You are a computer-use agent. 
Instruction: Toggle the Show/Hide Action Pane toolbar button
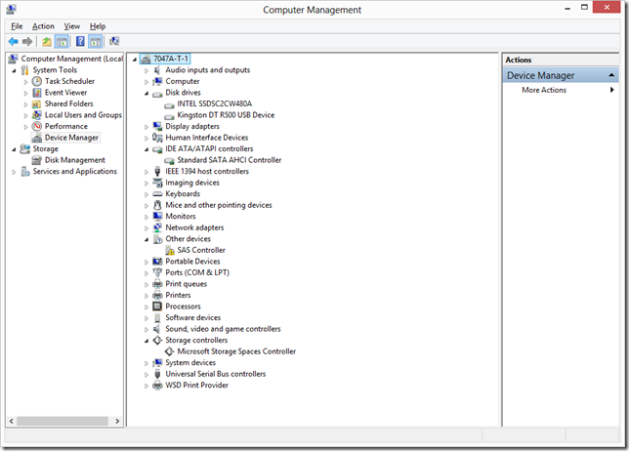pos(95,41)
